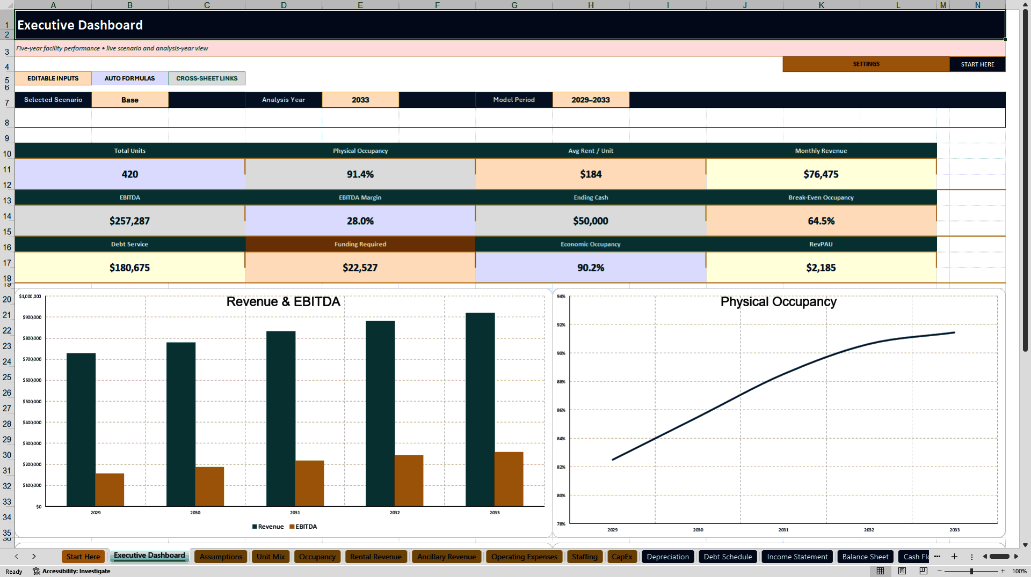
Task: Click the next sheet navigation arrow
Action: point(34,557)
